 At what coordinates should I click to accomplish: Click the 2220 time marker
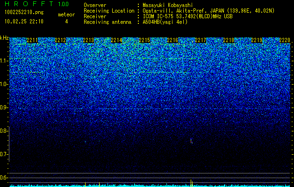(x=285, y=40)
